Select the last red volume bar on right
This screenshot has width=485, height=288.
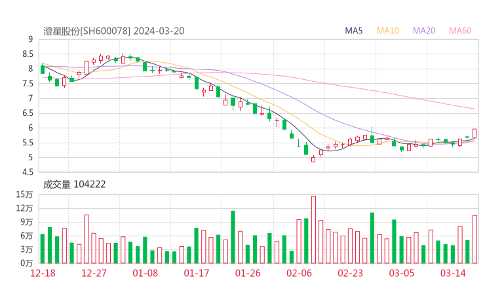[475, 239]
